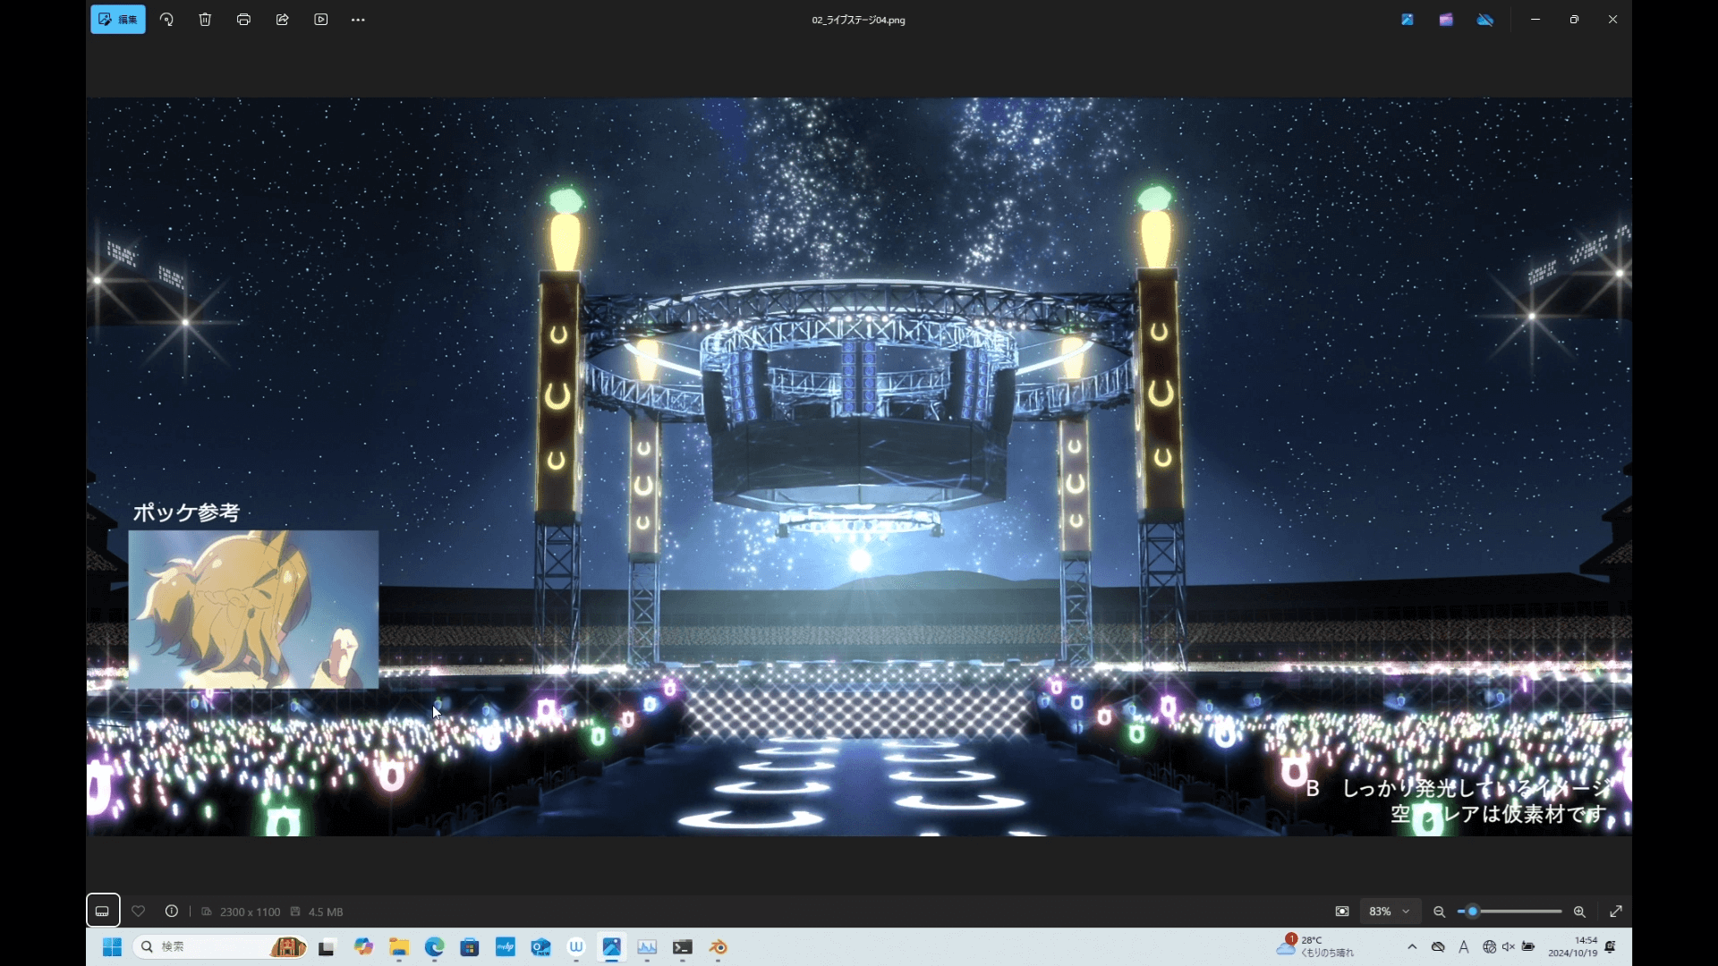This screenshot has width=1718, height=966.
Task: Click the battery status tray icon
Action: pos(1528,946)
